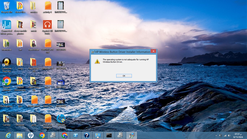Select the pics folder
247x139 pixels.
[x=20, y=101]
